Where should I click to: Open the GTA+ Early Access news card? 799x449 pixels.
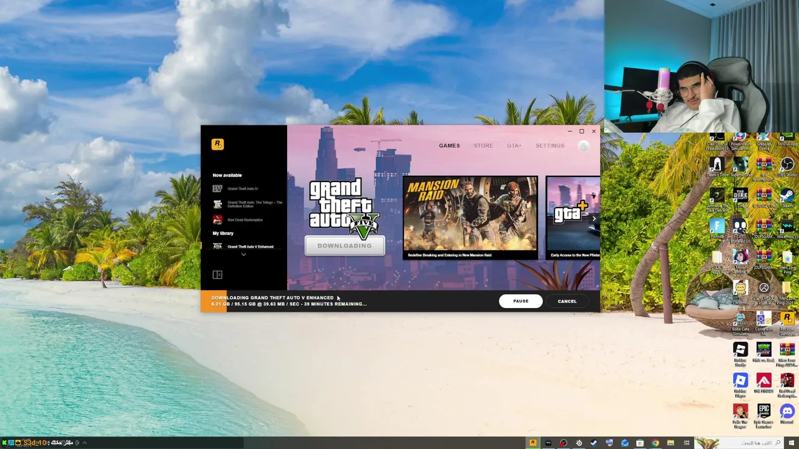tap(573, 218)
